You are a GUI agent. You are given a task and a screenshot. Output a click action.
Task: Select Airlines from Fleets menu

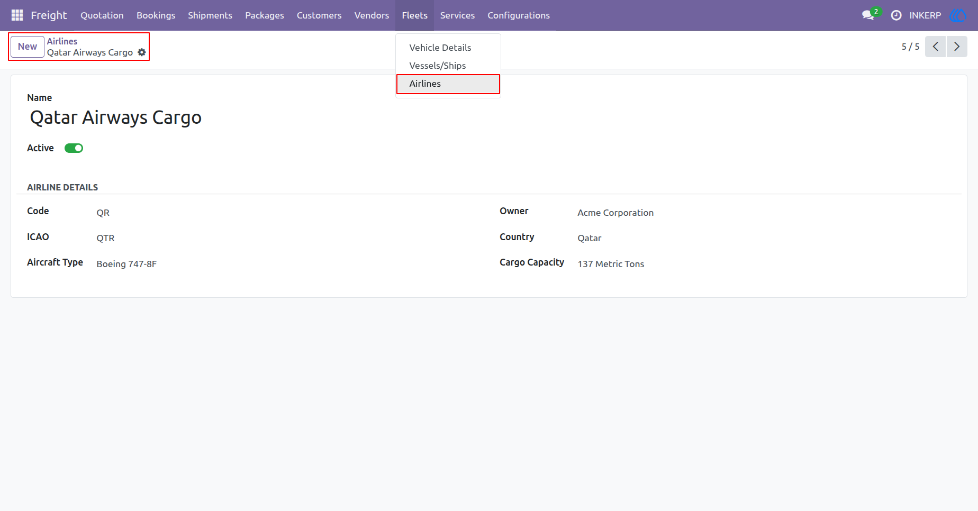tap(448, 84)
